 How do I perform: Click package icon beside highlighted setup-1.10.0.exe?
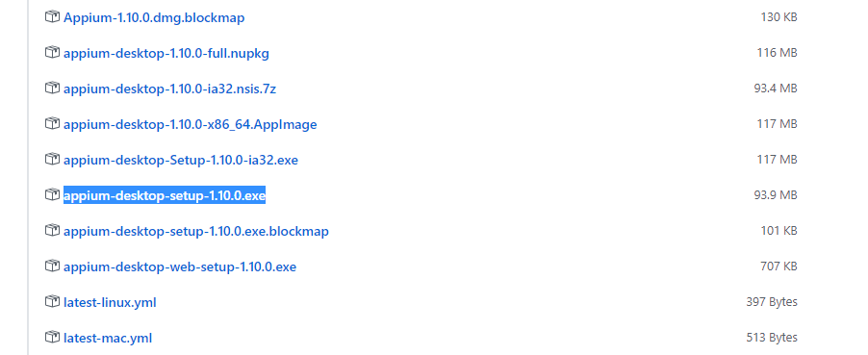click(x=52, y=195)
